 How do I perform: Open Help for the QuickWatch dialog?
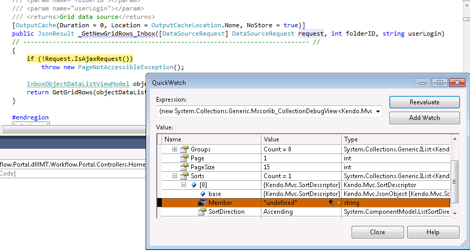click(433, 232)
